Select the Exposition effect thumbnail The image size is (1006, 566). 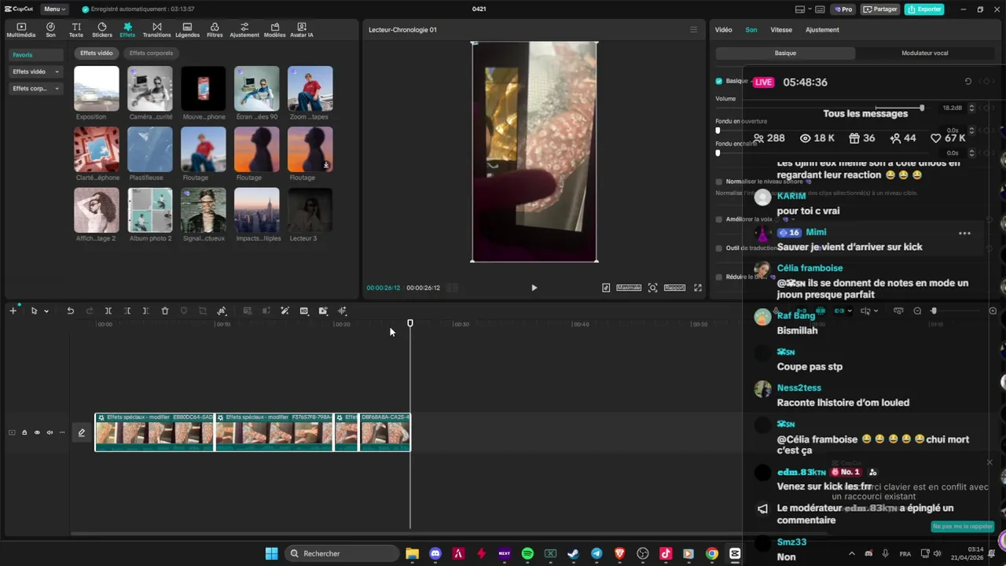97,88
